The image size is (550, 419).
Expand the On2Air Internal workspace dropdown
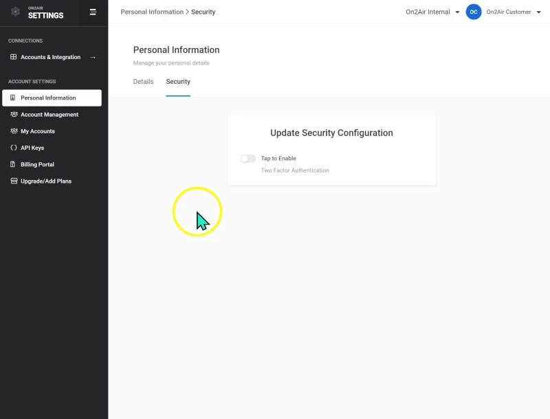pos(433,12)
